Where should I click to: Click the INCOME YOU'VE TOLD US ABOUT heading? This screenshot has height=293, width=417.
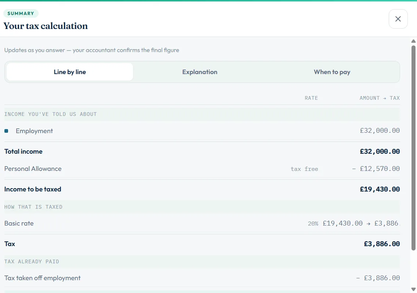[x=51, y=114]
